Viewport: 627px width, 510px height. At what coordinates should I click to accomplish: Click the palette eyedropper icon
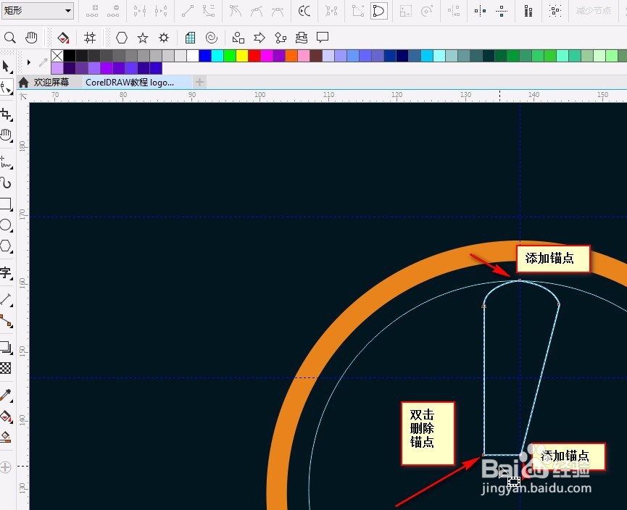tap(43, 62)
